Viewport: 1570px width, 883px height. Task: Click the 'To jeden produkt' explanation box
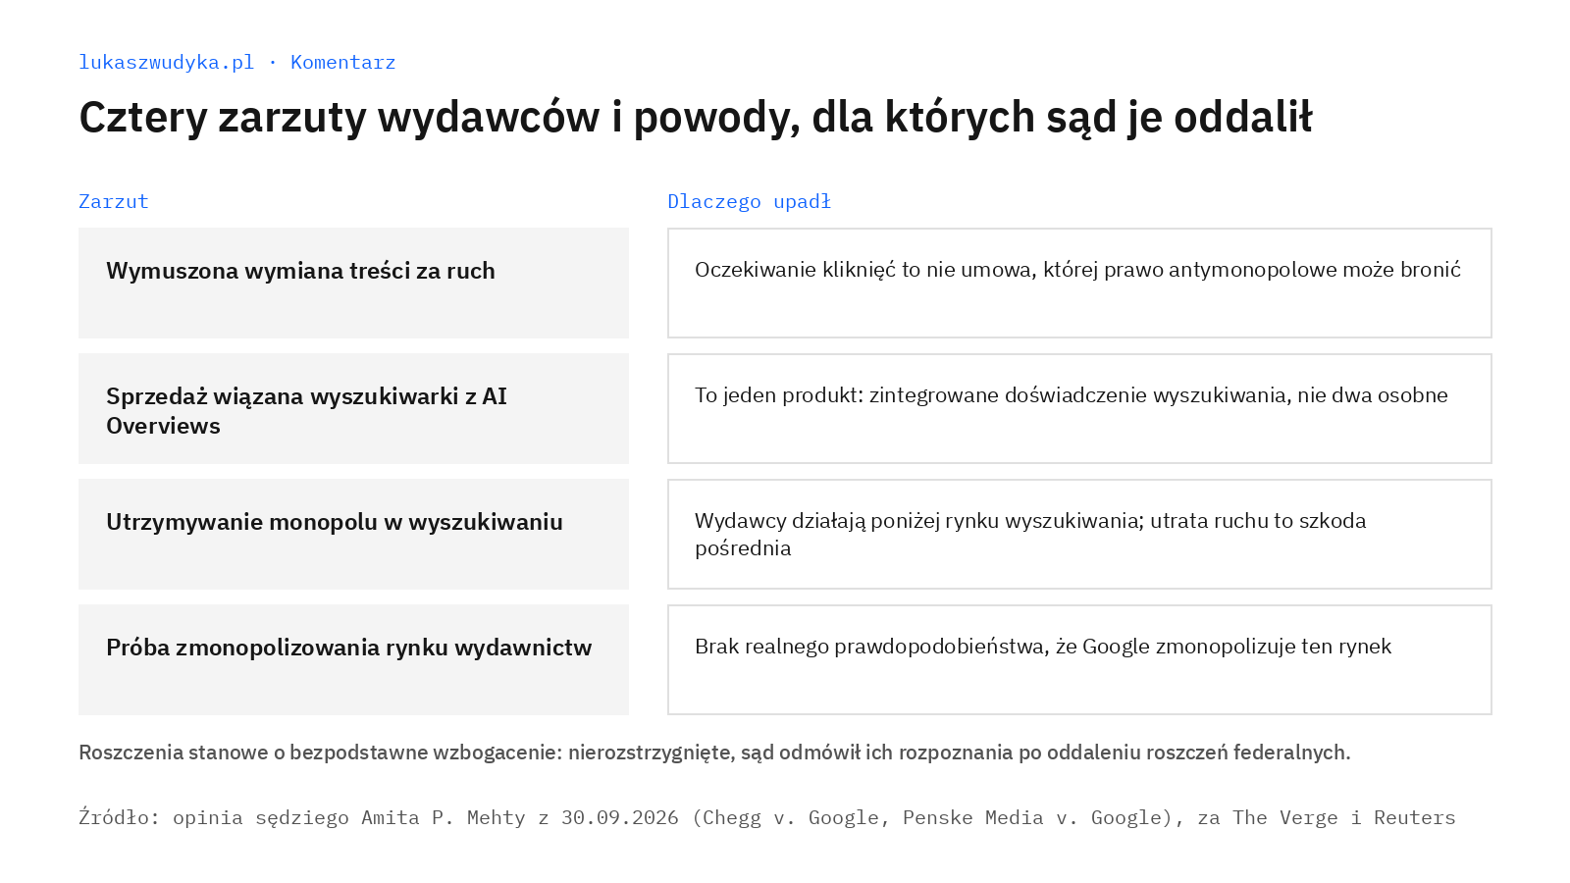[1079, 409]
